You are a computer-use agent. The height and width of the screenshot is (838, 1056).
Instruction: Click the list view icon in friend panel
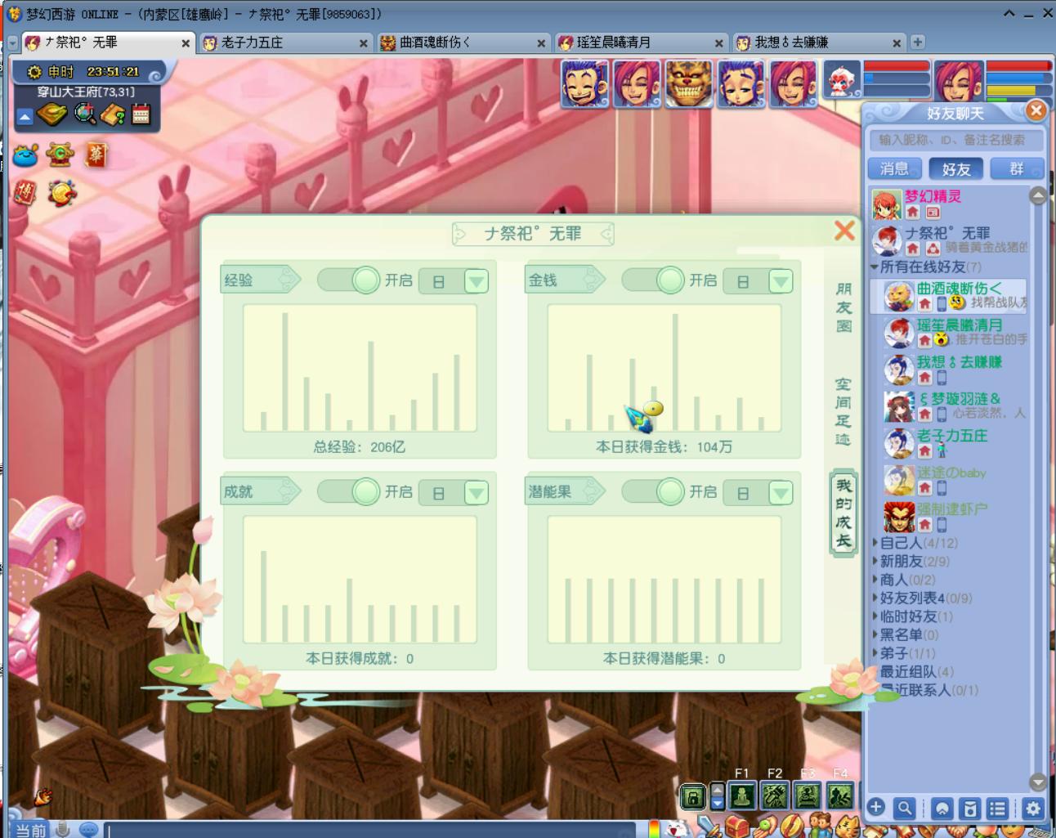pyautogui.click(x=997, y=809)
